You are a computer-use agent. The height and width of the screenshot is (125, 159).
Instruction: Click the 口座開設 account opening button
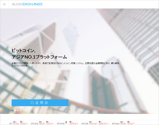40,103
